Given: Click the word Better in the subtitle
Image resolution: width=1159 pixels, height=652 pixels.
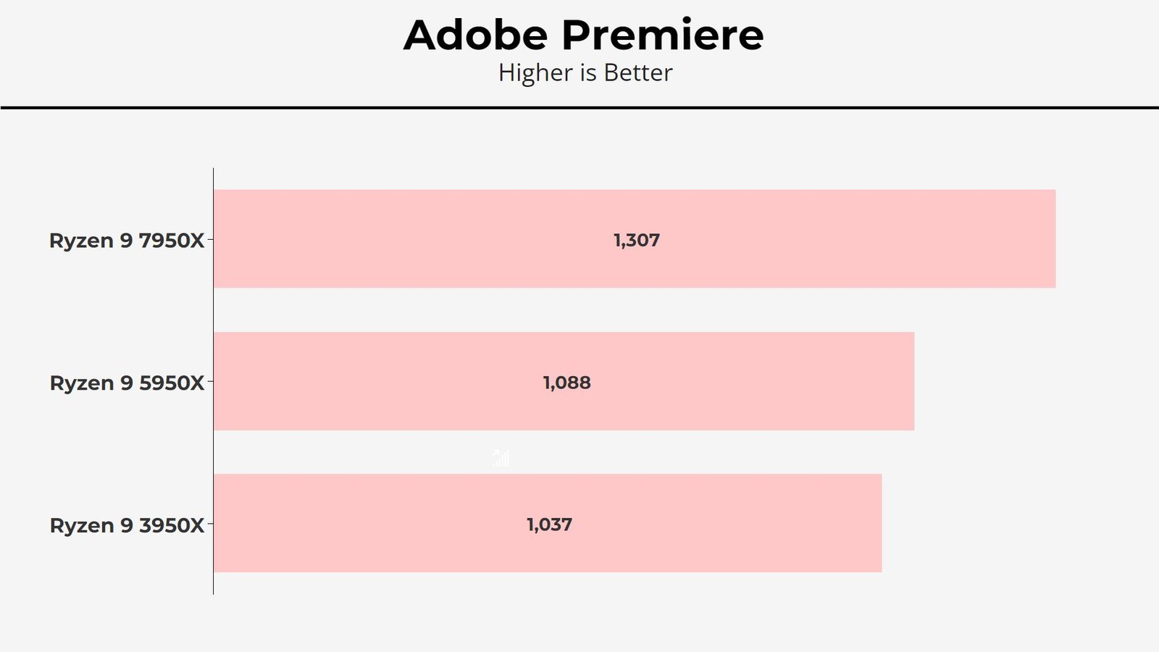Looking at the screenshot, I should pos(638,72).
